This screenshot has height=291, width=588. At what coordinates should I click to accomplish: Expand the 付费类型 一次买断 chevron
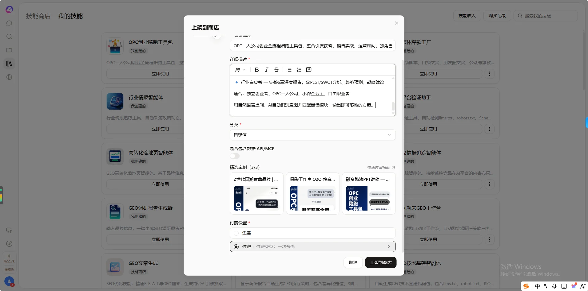pos(389,246)
